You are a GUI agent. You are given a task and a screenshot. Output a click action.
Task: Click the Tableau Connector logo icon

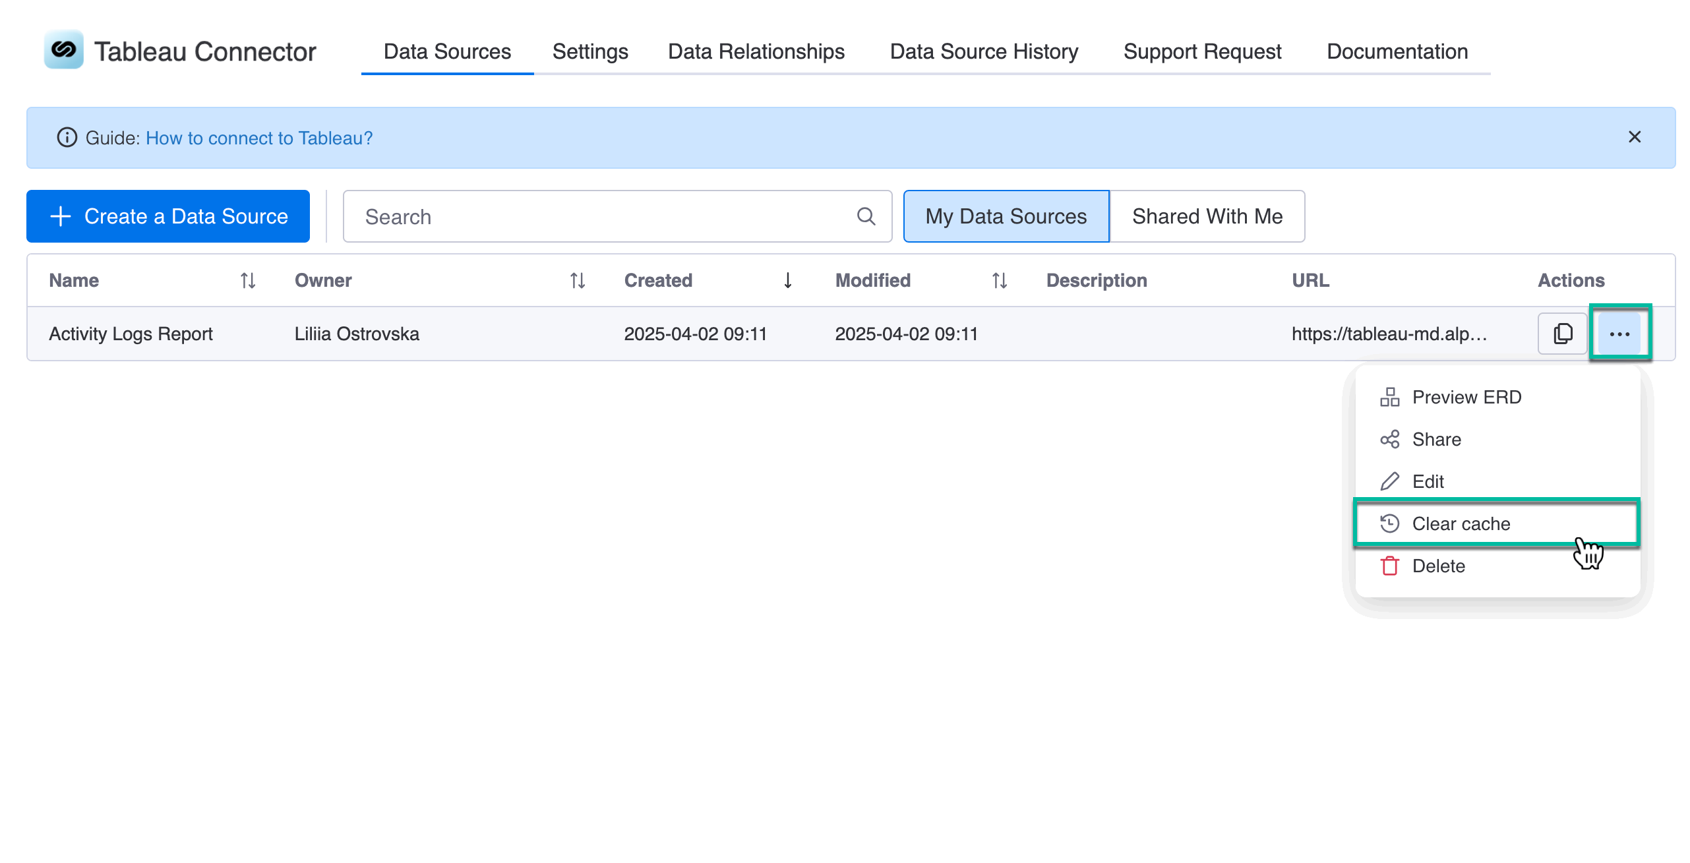tap(64, 49)
